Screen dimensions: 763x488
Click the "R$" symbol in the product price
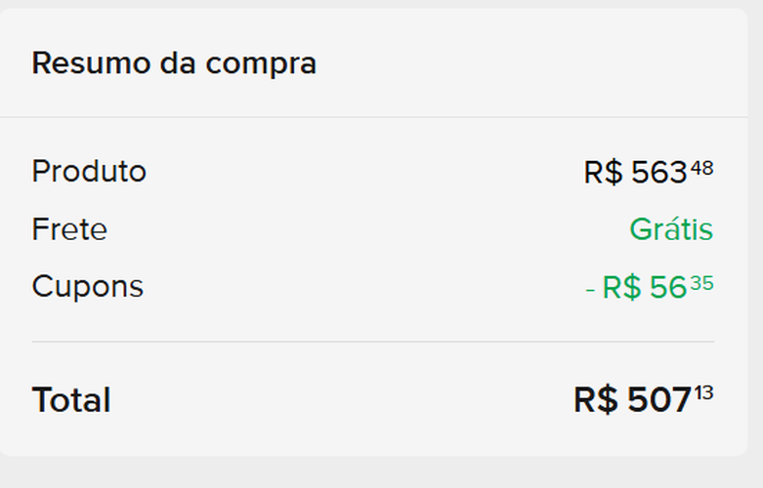pos(603,173)
